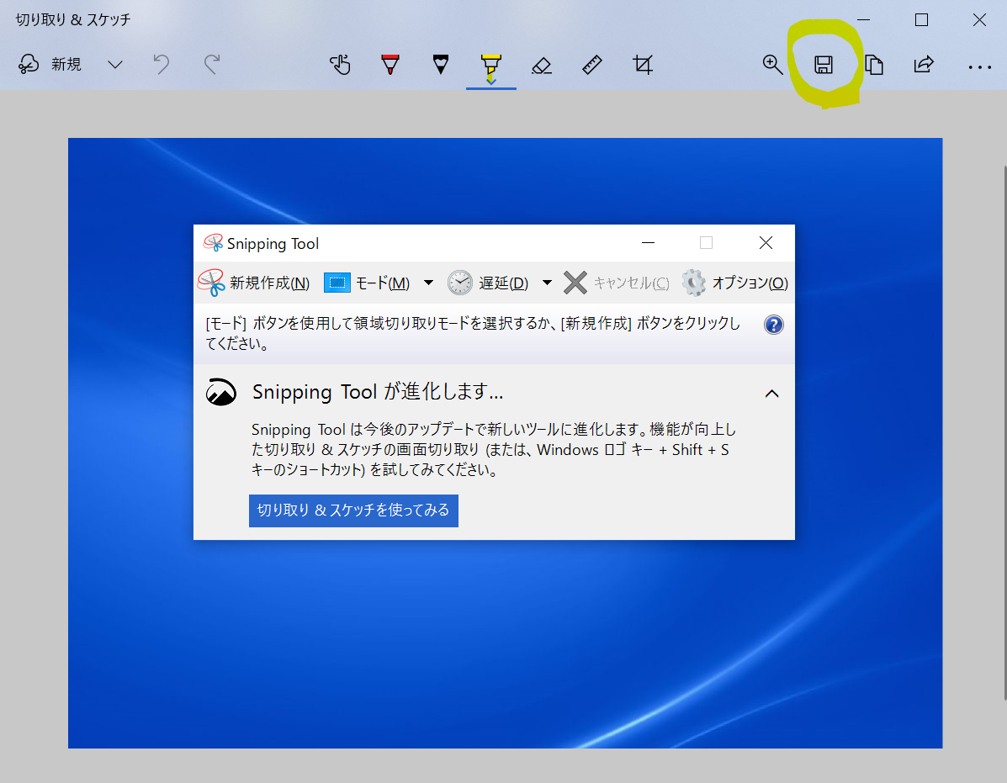Click the Snipping Tool が進化します heading text
Screen dimensions: 1007x783
[x=378, y=392]
